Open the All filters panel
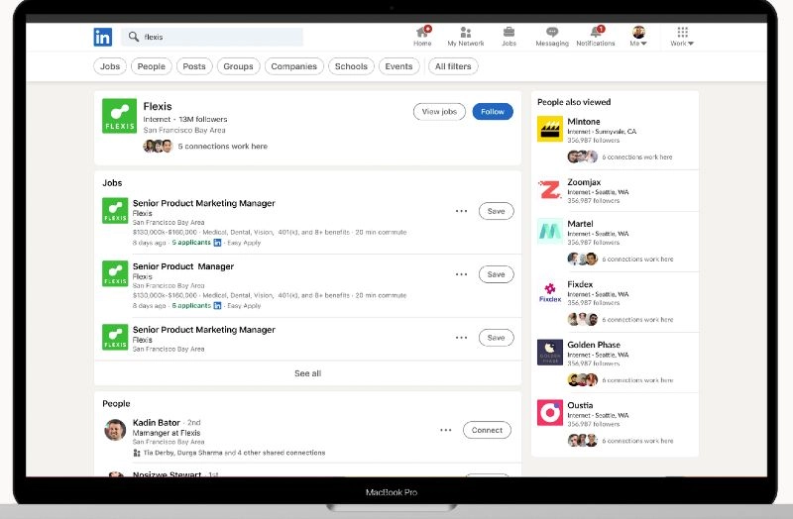793x519 pixels. (x=454, y=66)
